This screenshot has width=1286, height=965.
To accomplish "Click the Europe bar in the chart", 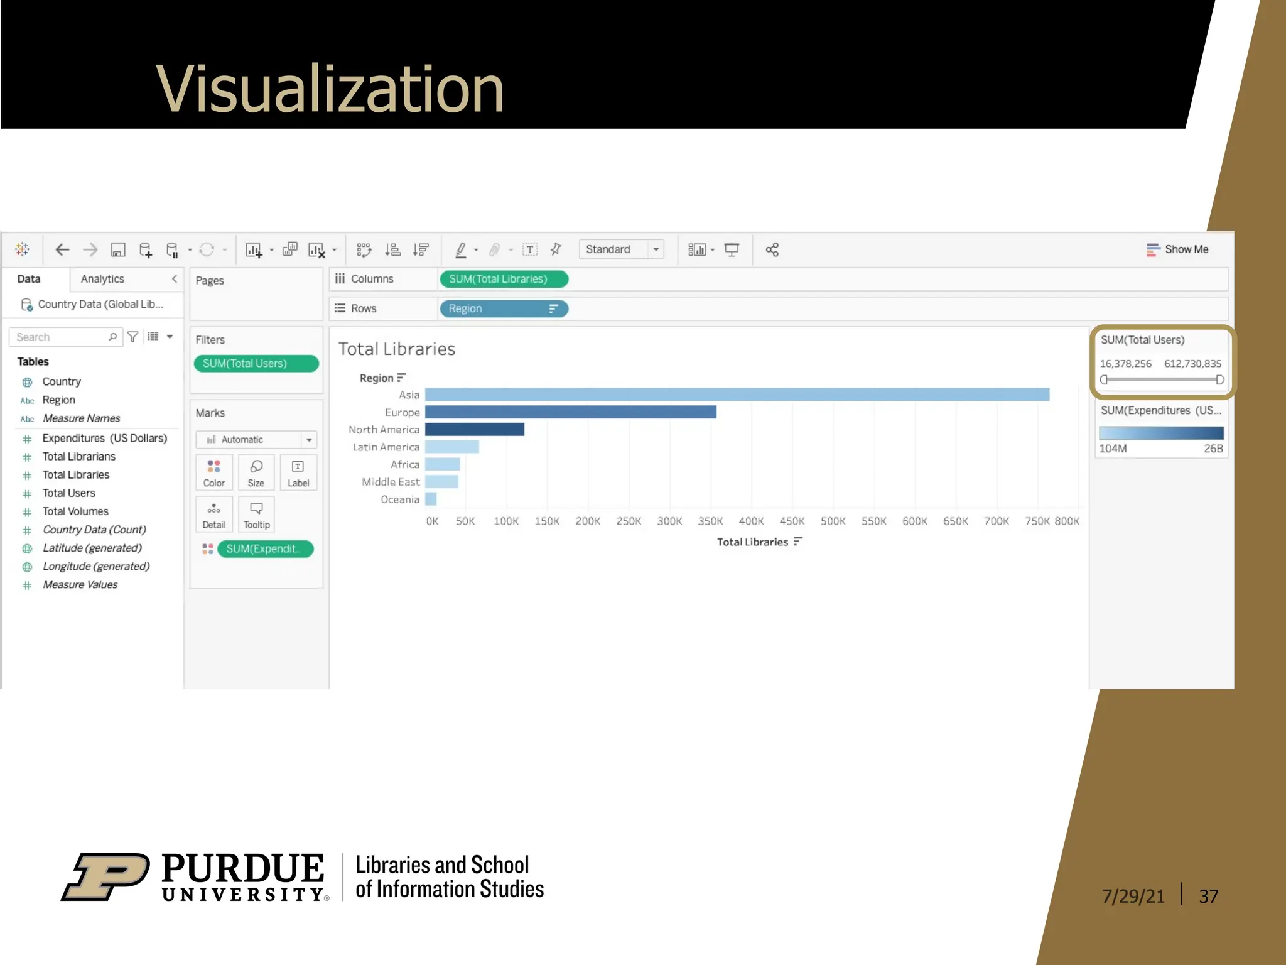I will point(571,412).
